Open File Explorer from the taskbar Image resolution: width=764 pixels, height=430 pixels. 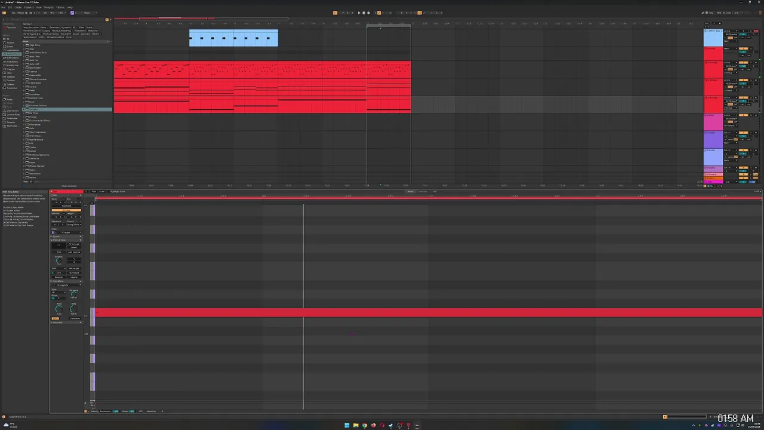356,425
